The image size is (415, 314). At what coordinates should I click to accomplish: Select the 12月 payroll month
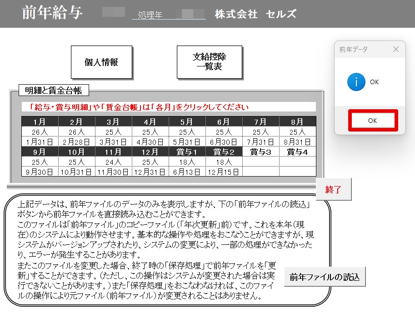point(150,152)
